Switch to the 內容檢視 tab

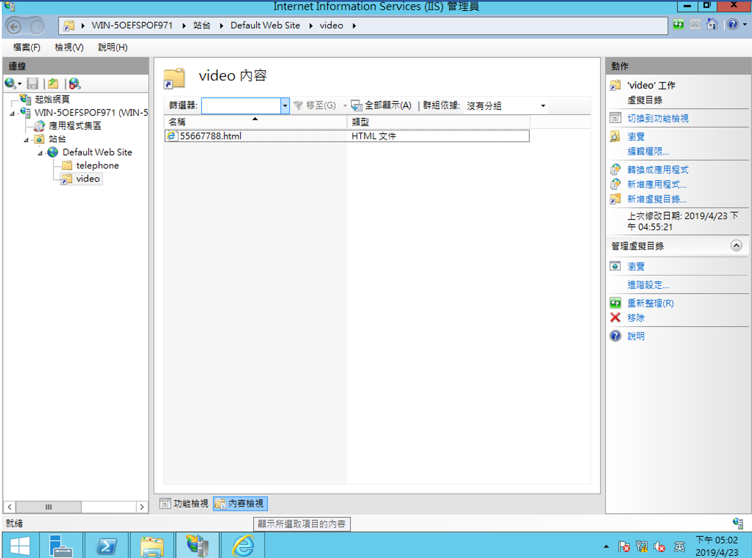click(240, 504)
